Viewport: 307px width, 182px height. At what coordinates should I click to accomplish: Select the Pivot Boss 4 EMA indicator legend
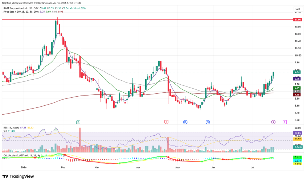click(x=21, y=12)
